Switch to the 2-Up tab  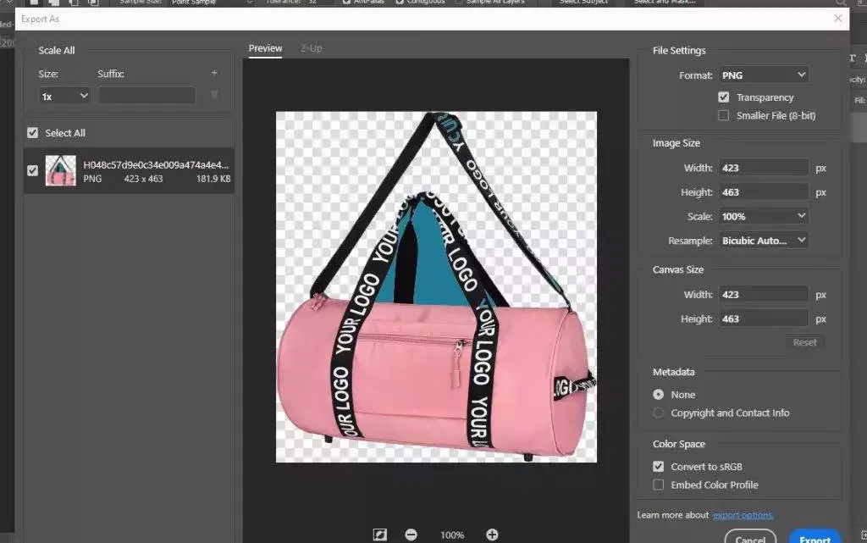coord(311,48)
